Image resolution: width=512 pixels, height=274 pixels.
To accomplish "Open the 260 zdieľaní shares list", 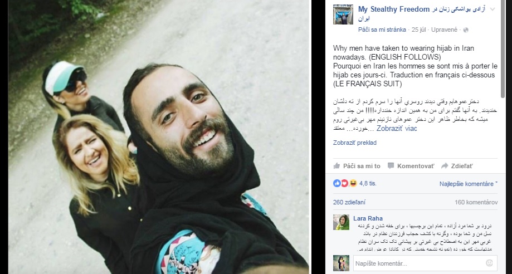I will (x=349, y=203).
